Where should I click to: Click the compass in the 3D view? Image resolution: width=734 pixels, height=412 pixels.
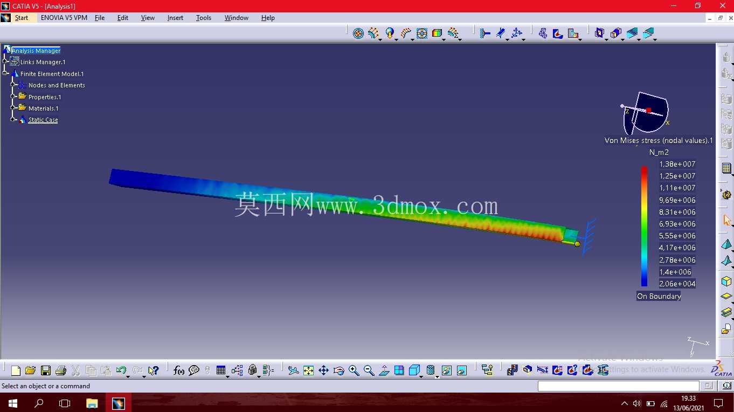(645, 113)
